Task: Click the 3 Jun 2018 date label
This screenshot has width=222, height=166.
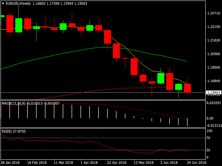Action: click(x=169, y=162)
